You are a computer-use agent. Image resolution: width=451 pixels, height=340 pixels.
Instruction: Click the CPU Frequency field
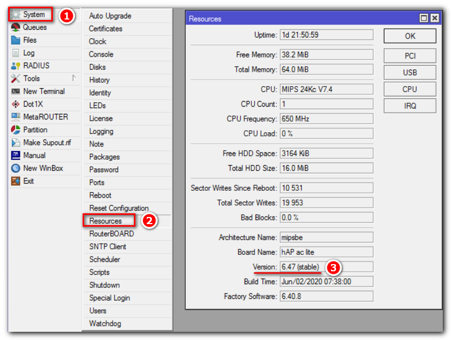[326, 118]
